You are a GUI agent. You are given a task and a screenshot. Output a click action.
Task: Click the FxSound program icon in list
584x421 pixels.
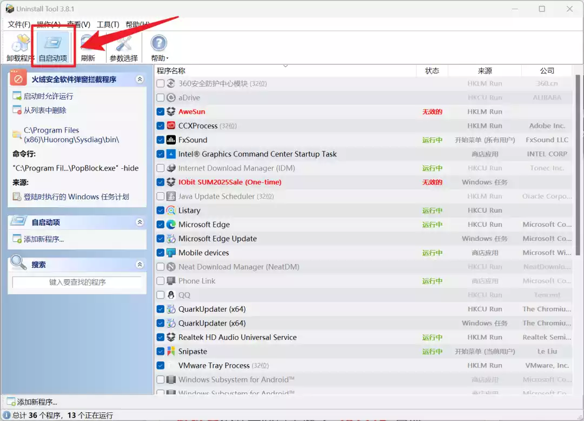(x=171, y=140)
